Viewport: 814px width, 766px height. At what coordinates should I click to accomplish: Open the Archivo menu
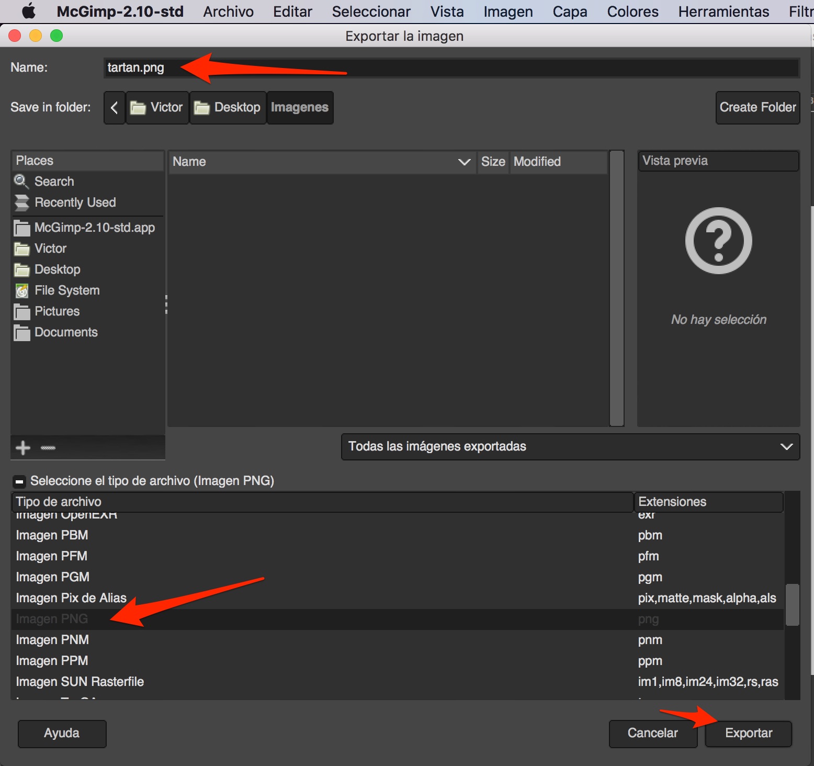pyautogui.click(x=228, y=12)
